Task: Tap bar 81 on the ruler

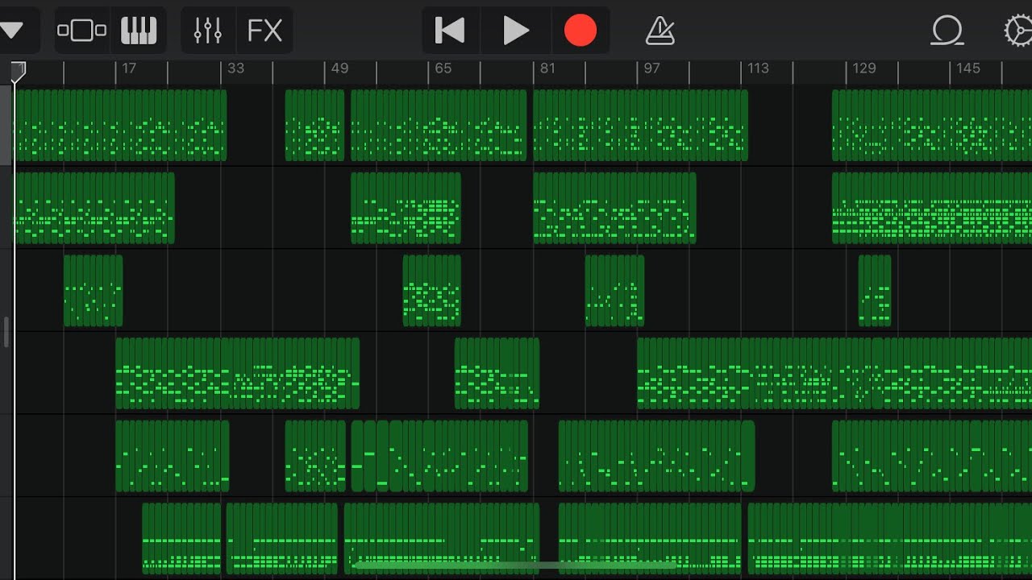Action: click(547, 68)
